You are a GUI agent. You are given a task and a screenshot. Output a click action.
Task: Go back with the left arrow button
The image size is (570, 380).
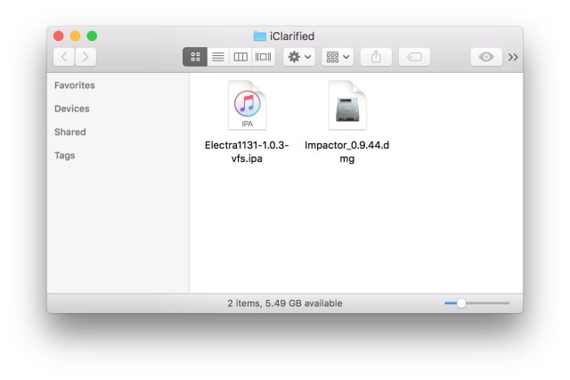click(x=64, y=57)
